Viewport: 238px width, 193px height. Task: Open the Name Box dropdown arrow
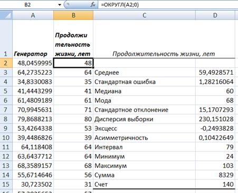(x=60, y=5)
